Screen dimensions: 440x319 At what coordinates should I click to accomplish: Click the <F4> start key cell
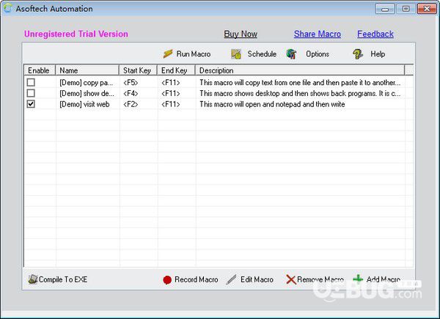click(x=131, y=93)
